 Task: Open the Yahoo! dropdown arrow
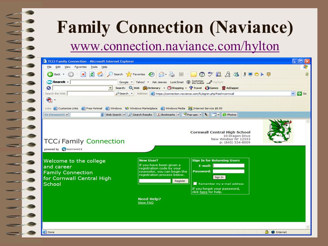pyautogui.click(x=148, y=82)
